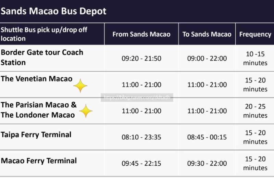Select the Sands Macao Bus Depot title
This screenshot has height=178, width=274.
(53, 11)
